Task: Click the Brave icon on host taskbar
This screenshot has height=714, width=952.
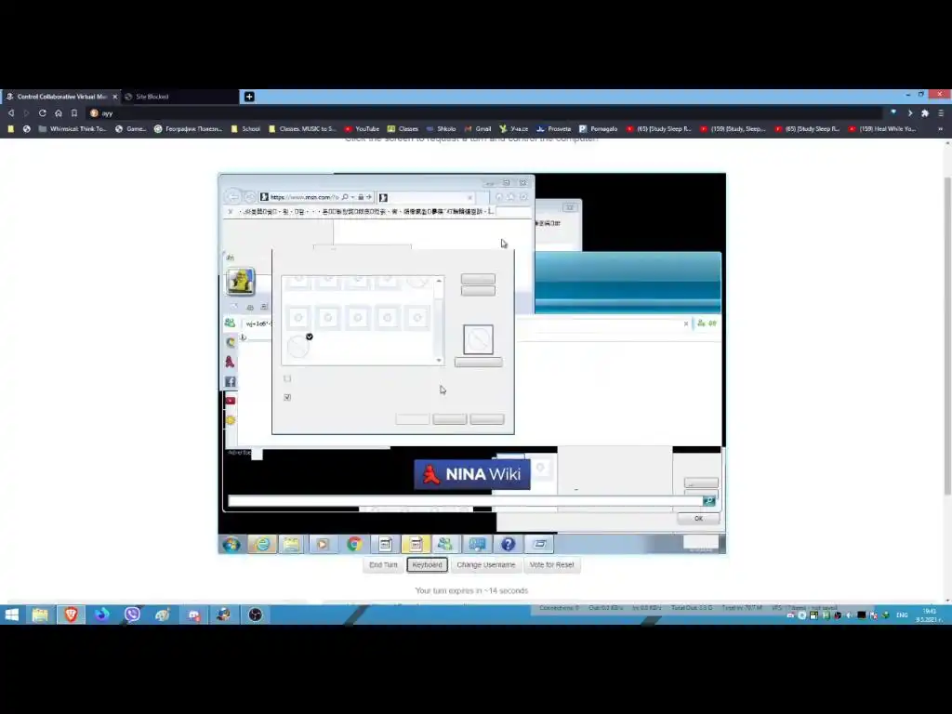Action: [71, 615]
